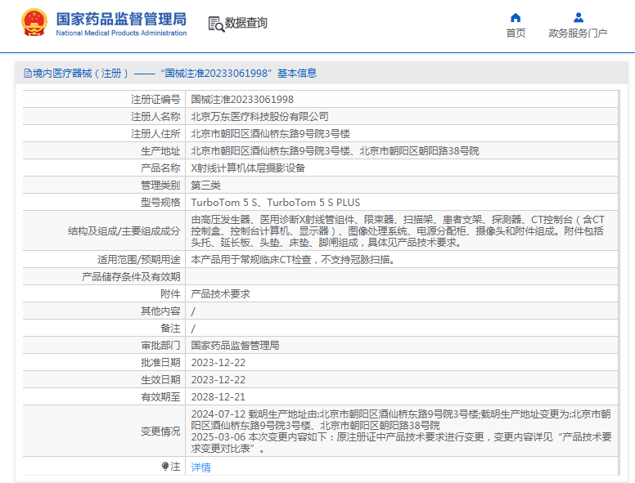Select the 有效期至 date 2028-12-21
Viewport: 635px width, 483px height.
pyautogui.click(x=218, y=397)
